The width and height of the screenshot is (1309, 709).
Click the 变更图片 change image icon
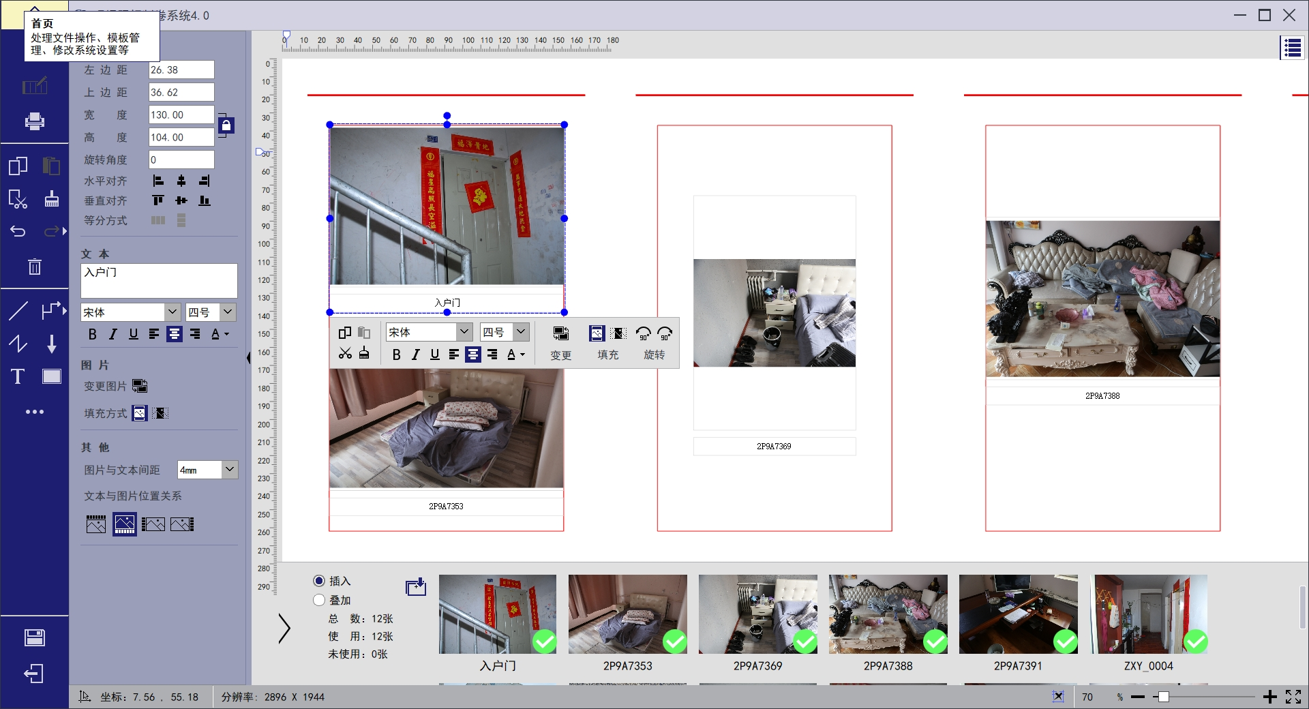[140, 386]
